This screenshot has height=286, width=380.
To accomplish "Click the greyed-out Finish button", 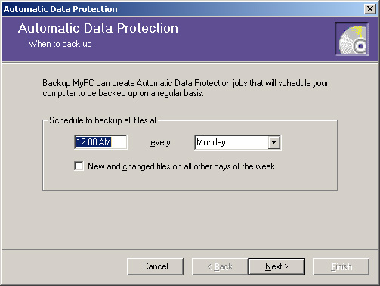I will click(x=341, y=266).
